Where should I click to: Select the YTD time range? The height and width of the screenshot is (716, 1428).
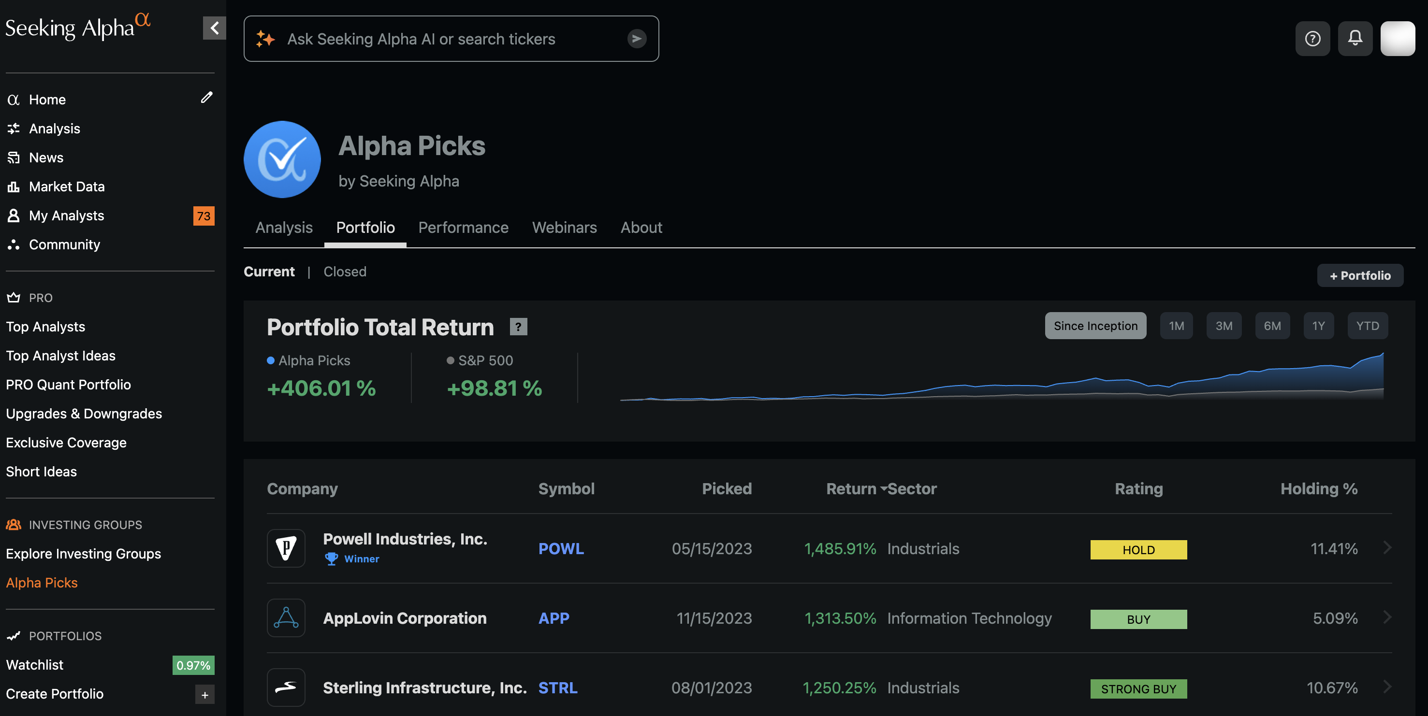click(x=1368, y=326)
